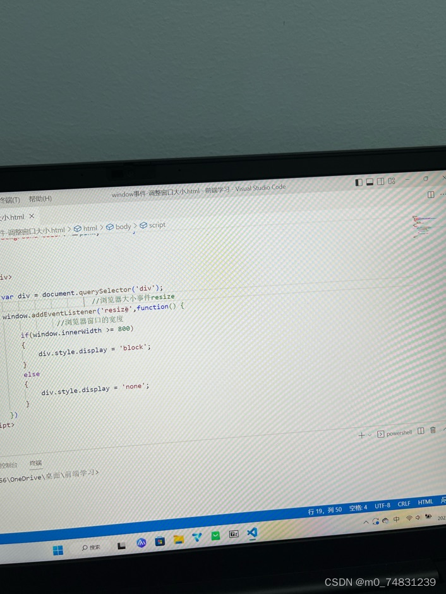
Task: Open the Wi-Fi network tray icon
Action: pos(409,518)
